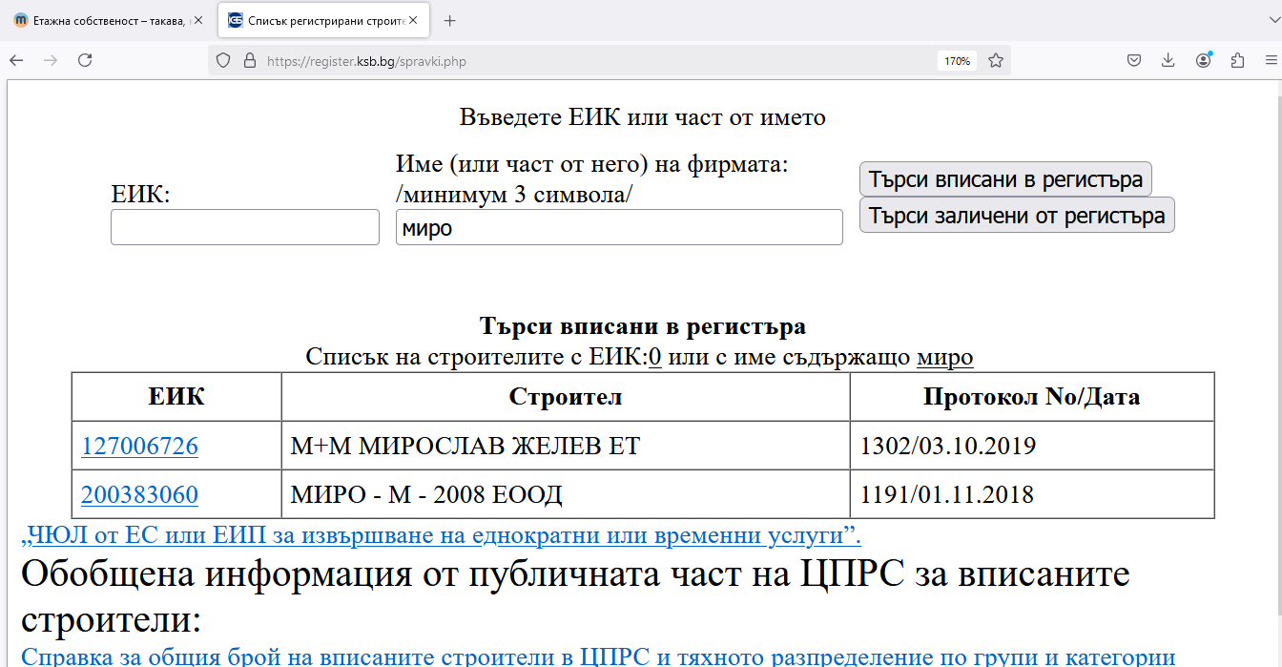Close the Етажна собственост tab
This screenshot has width=1282, height=667.
point(198,20)
